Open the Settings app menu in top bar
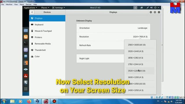185x104 pixels. click(58, 8)
